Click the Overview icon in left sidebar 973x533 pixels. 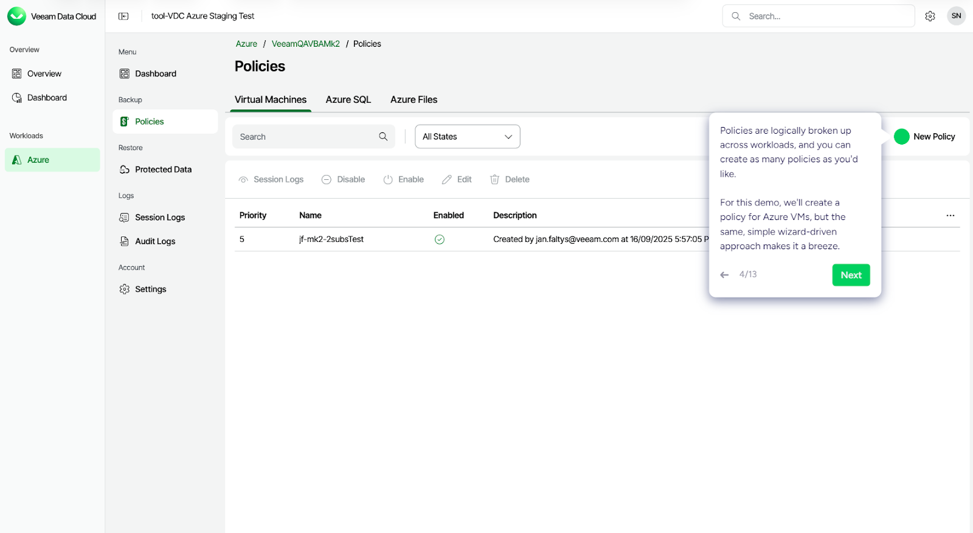coord(17,74)
